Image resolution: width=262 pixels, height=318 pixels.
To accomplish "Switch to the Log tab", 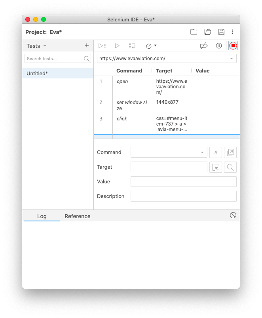I will tap(42, 216).
